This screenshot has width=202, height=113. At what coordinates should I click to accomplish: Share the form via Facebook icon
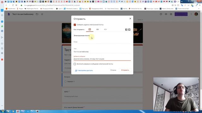click(126, 30)
